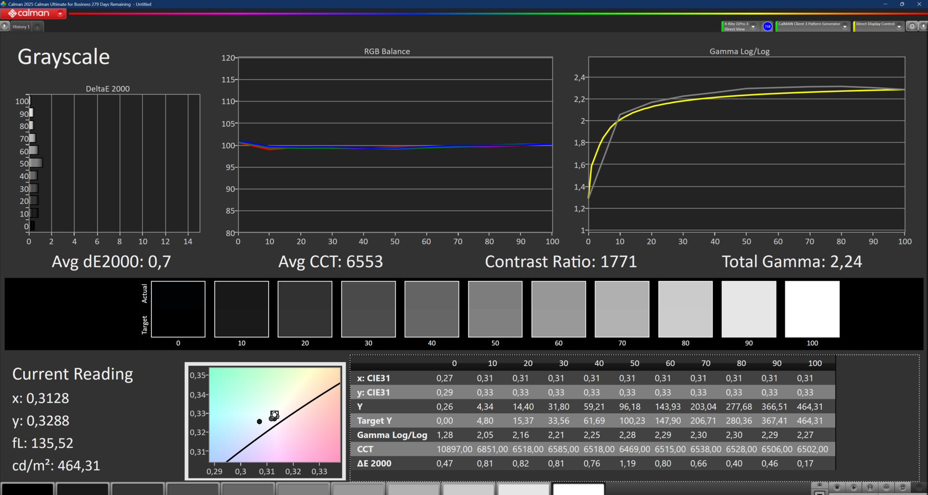Select the History 1 tab
928x495 pixels.
[21, 27]
